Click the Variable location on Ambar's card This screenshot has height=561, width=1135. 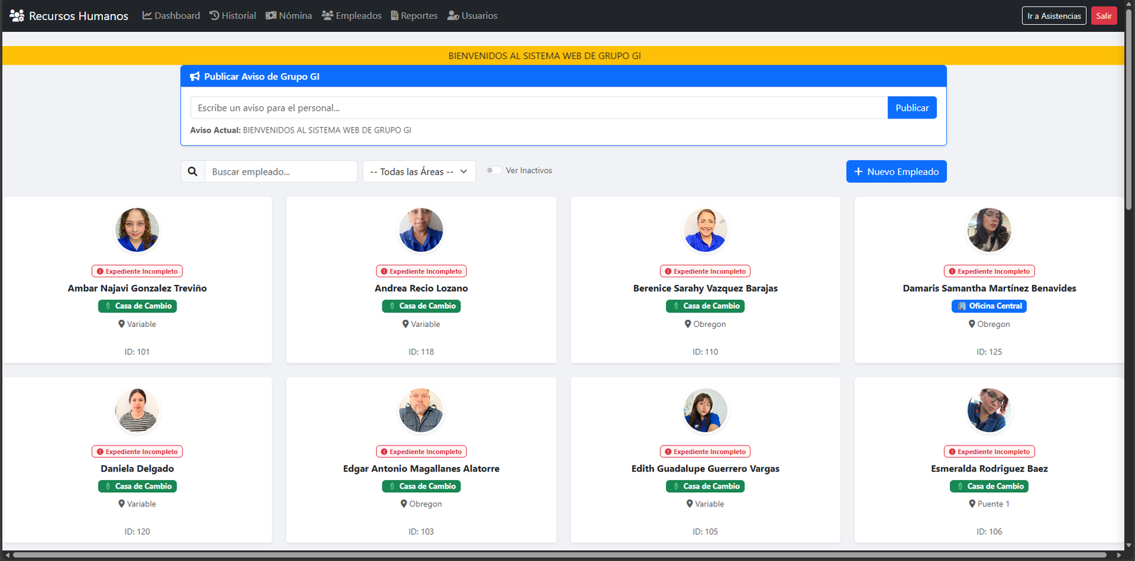tap(138, 324)
